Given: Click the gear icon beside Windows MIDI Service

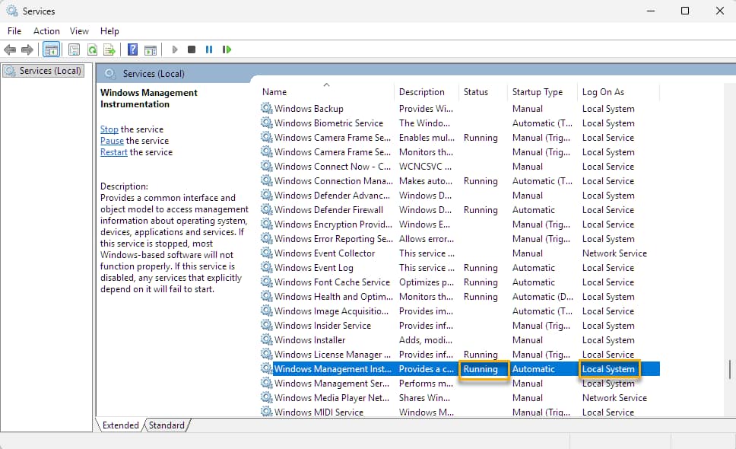Looking at the screenshot, I should 267,412.
